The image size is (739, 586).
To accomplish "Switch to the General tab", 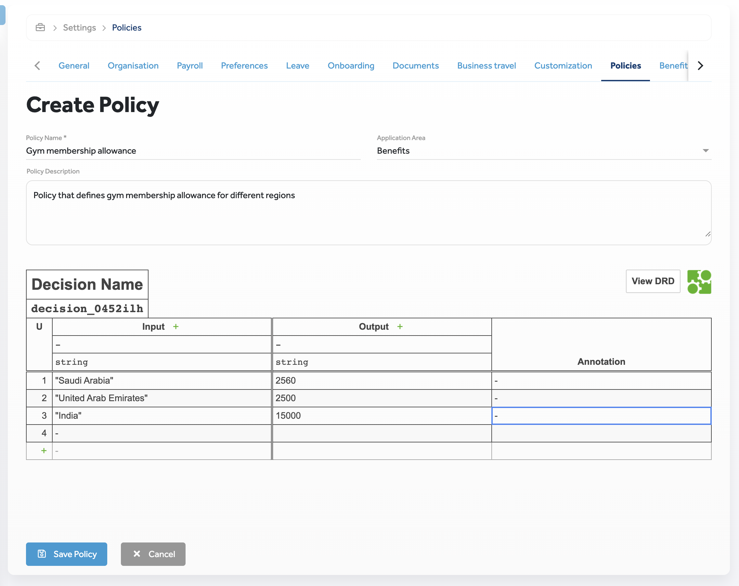I will coord(74,65).
